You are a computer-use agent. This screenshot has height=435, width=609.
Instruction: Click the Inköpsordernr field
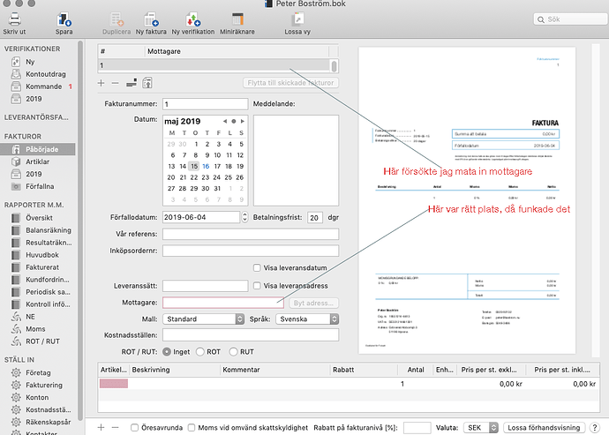pyautogui.click(x=251, y=251)
